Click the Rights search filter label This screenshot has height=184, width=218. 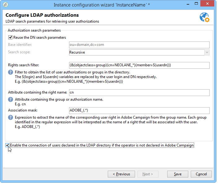24,65
